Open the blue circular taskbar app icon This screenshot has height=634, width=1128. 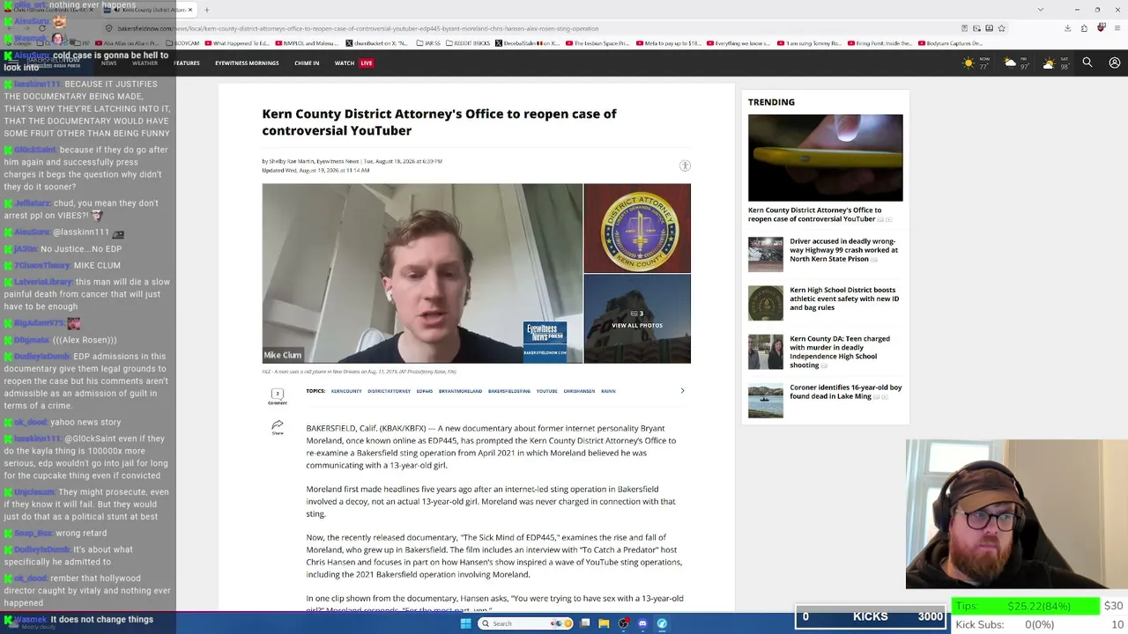(x=662, y=623)
